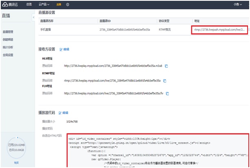Open the gear settings icon in top bar
The image size is (250, 168).
coord(68,4)
